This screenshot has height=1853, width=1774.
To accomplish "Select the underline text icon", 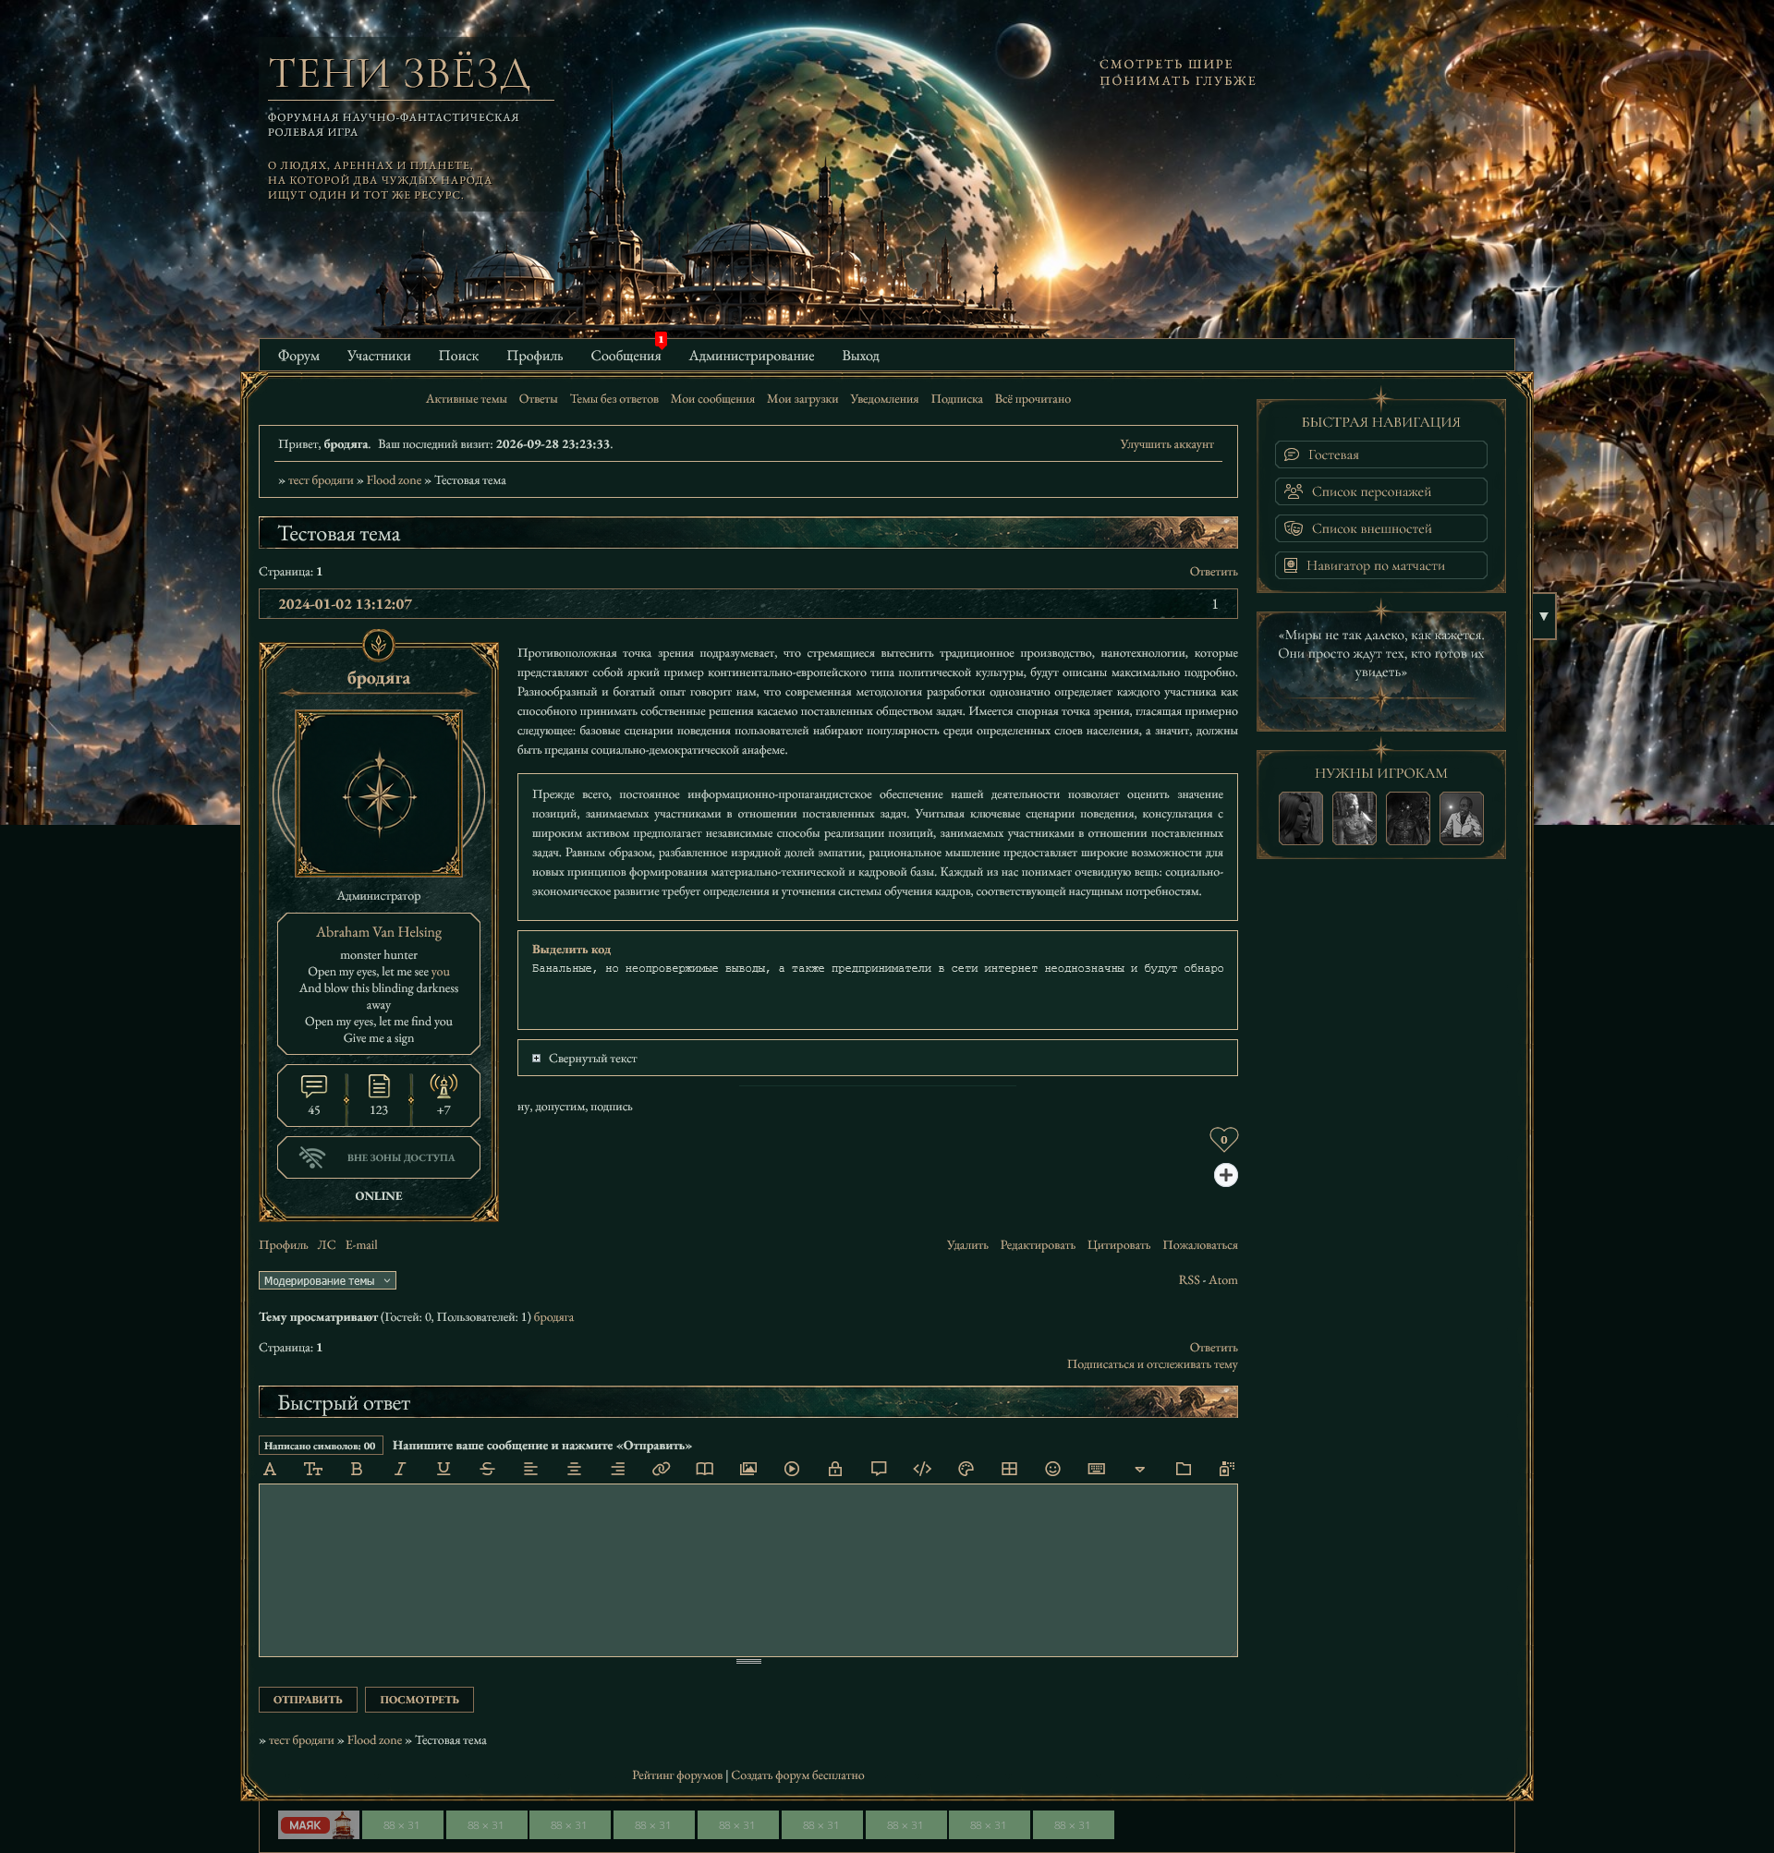I will click(x=443, y=1468).
